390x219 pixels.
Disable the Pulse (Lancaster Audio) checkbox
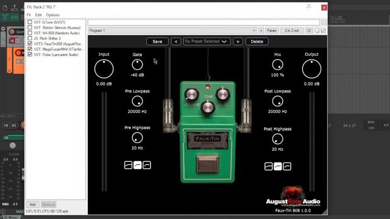click(x=30, y=55)
